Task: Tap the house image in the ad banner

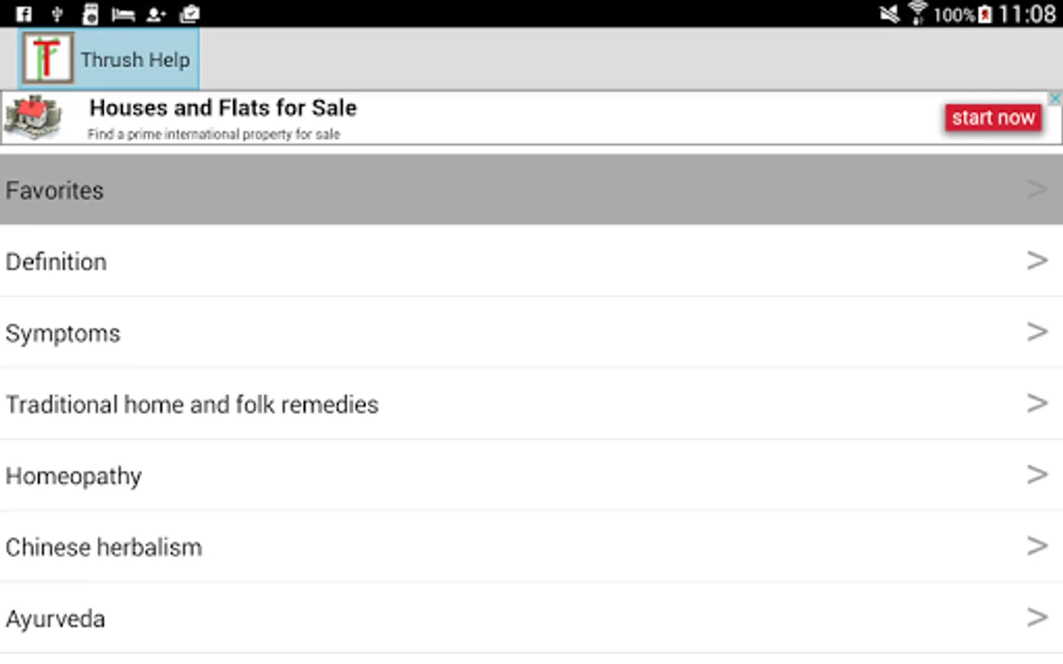Action: click(x=32, y=118)
